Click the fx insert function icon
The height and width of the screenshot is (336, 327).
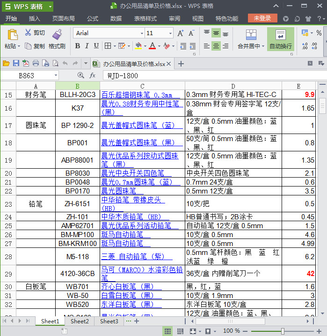click(92, 75)
